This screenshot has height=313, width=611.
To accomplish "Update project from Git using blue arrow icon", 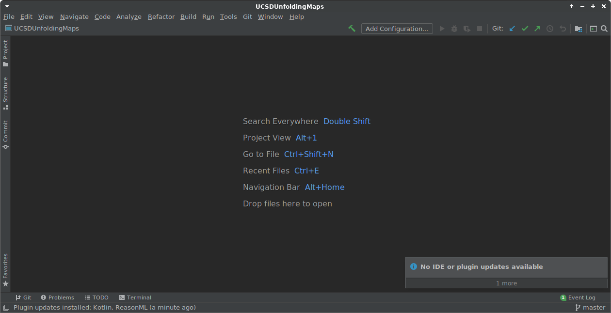I will (512, 29).
